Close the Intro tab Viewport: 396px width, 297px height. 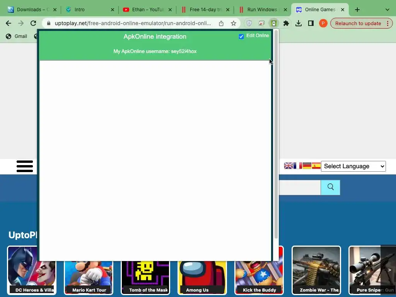tap(113, 10)
